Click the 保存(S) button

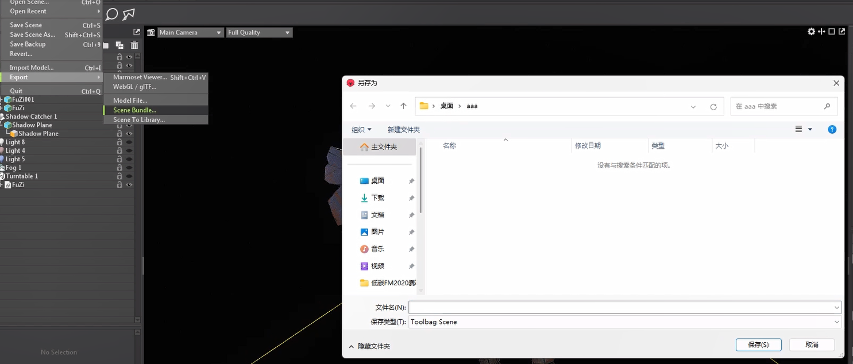[758, 344]
